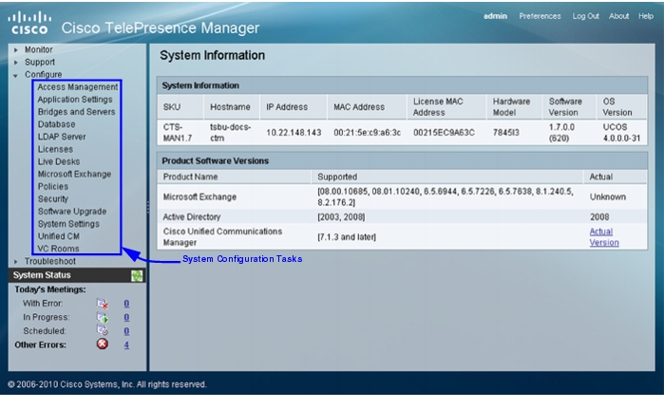Screen dimensions: 664x409
Task: Select the Microsoft Exchange product row
Action: [402, 196]
